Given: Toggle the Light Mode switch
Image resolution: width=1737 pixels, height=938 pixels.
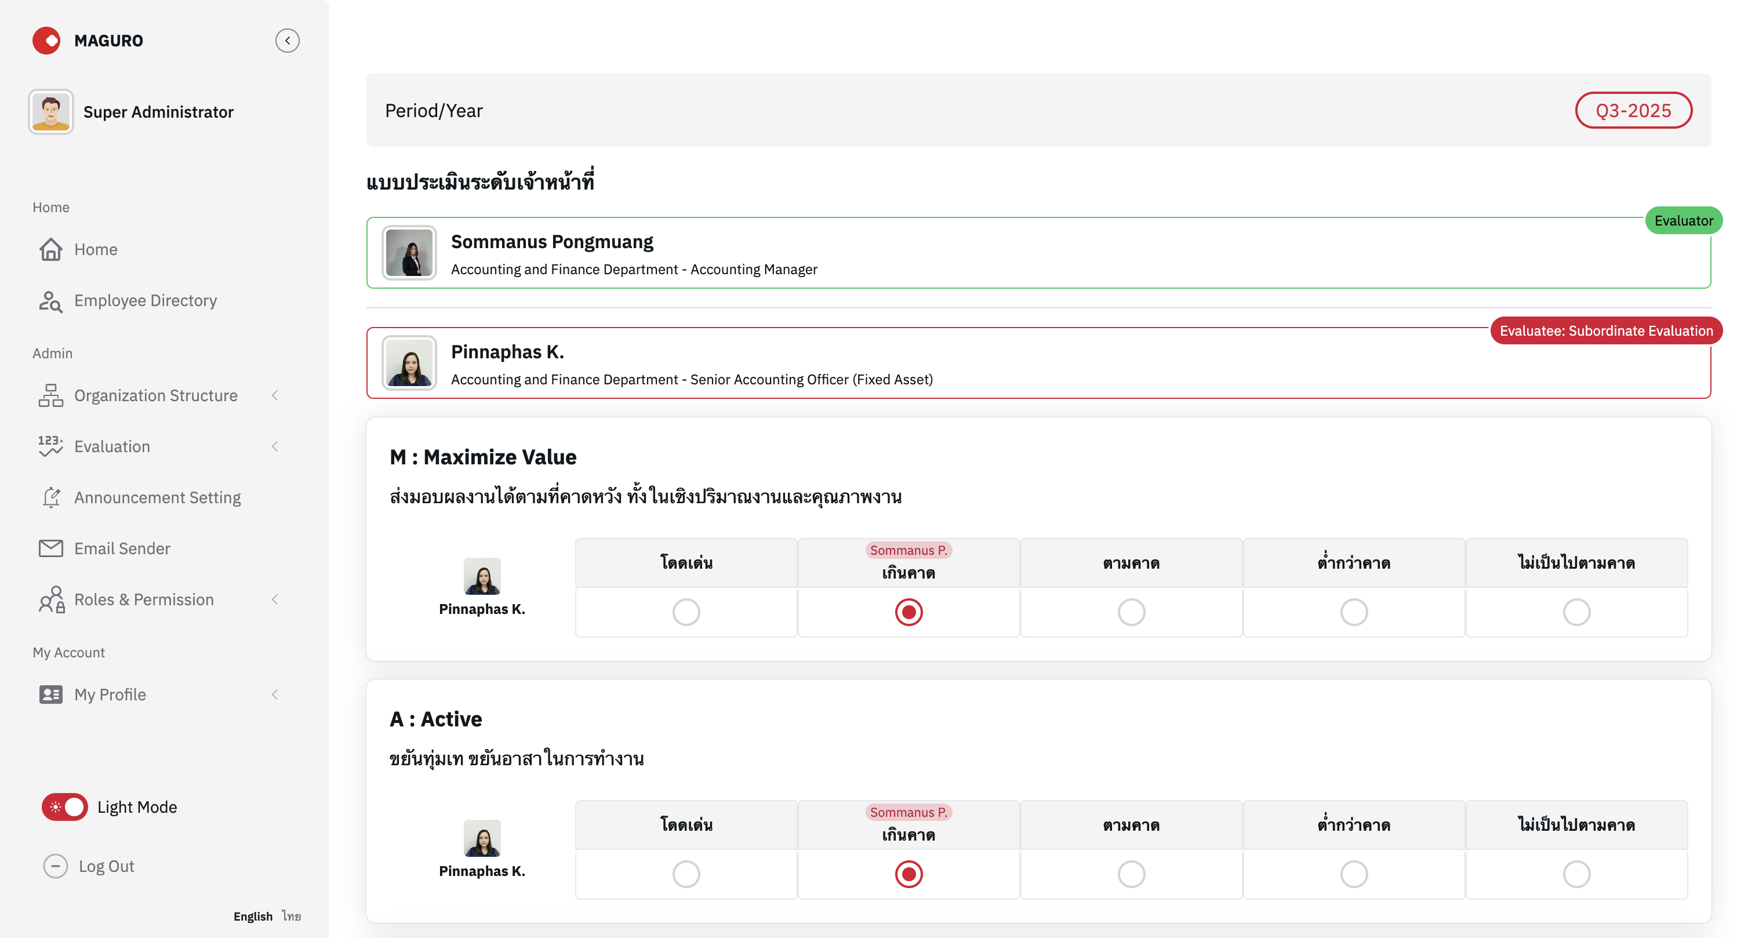Looking at the screenshot, I should click(65, 807).
